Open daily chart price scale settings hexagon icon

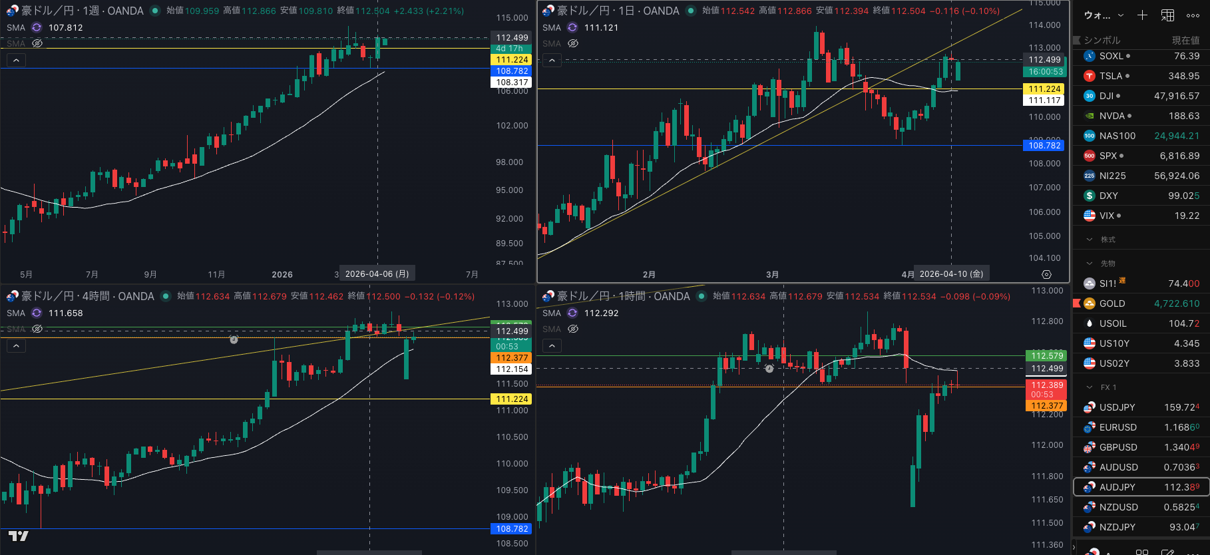coord(1046,274)
